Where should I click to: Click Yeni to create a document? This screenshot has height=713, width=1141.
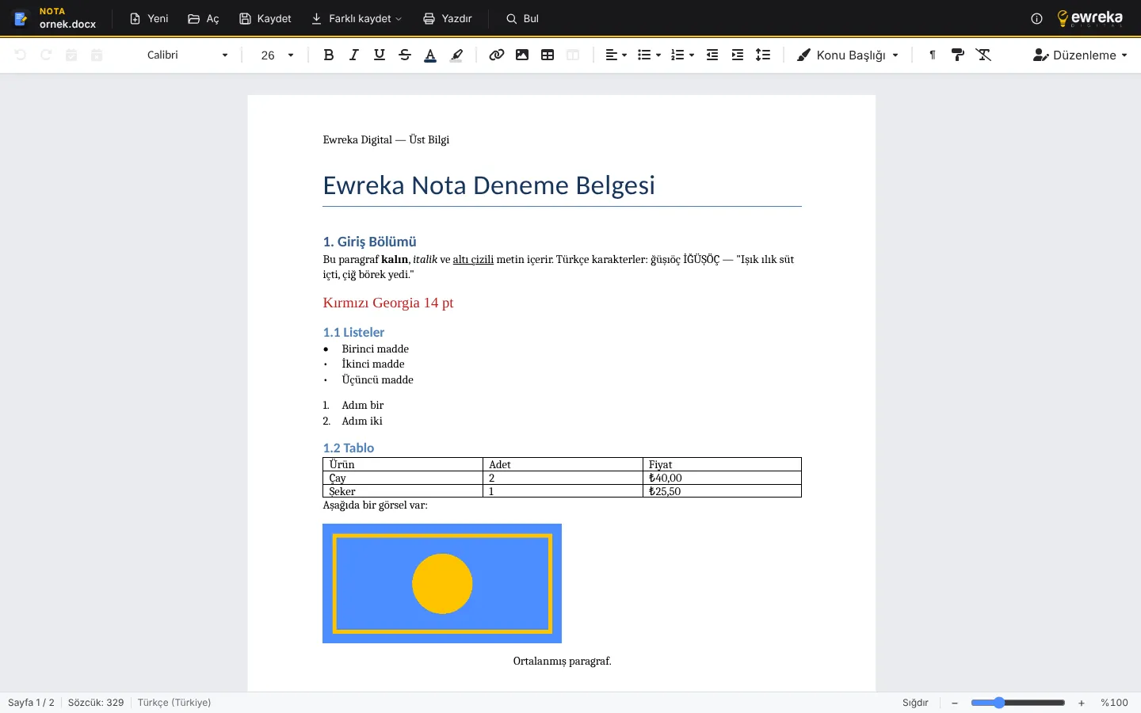click(x=149, y=18)
